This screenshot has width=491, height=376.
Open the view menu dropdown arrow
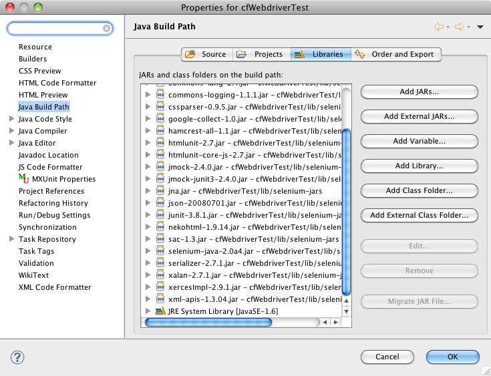(x=480, y=27)
